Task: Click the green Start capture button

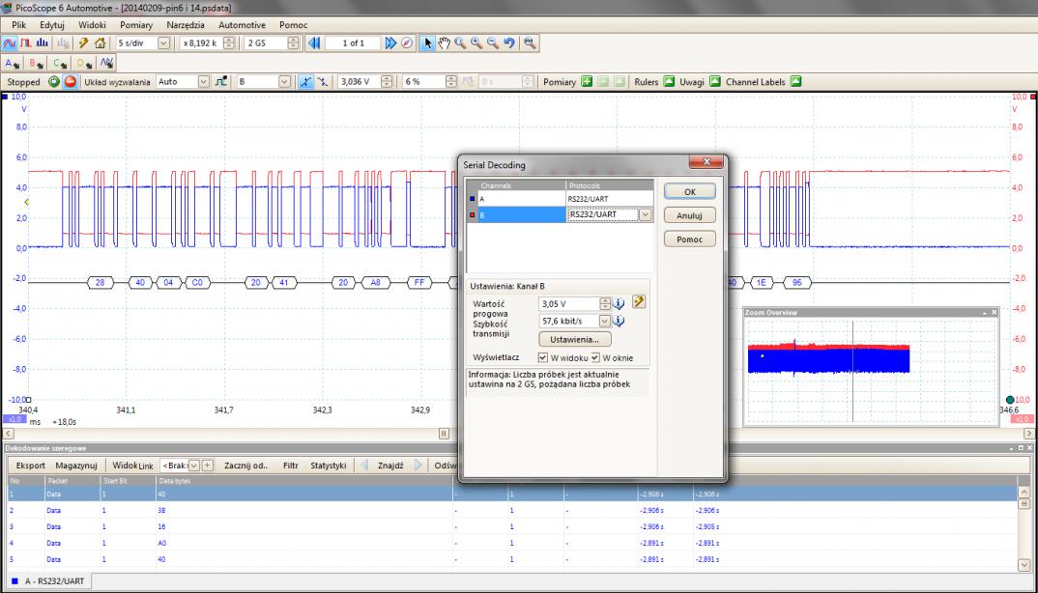Action: pos(54,82)
